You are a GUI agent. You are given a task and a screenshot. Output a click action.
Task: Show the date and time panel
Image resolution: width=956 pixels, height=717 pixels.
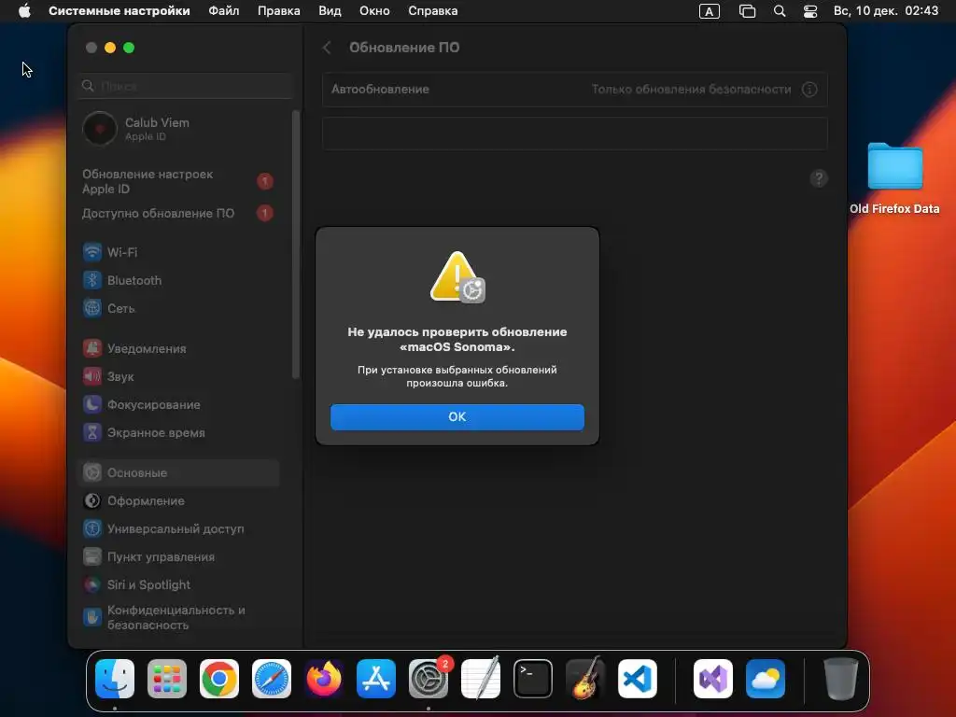[886, 11]
